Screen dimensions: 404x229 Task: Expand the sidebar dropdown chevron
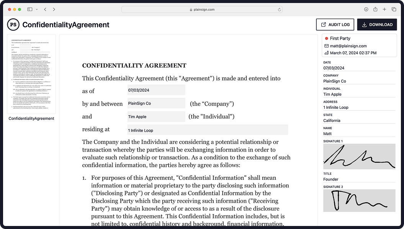pos(37,9)
